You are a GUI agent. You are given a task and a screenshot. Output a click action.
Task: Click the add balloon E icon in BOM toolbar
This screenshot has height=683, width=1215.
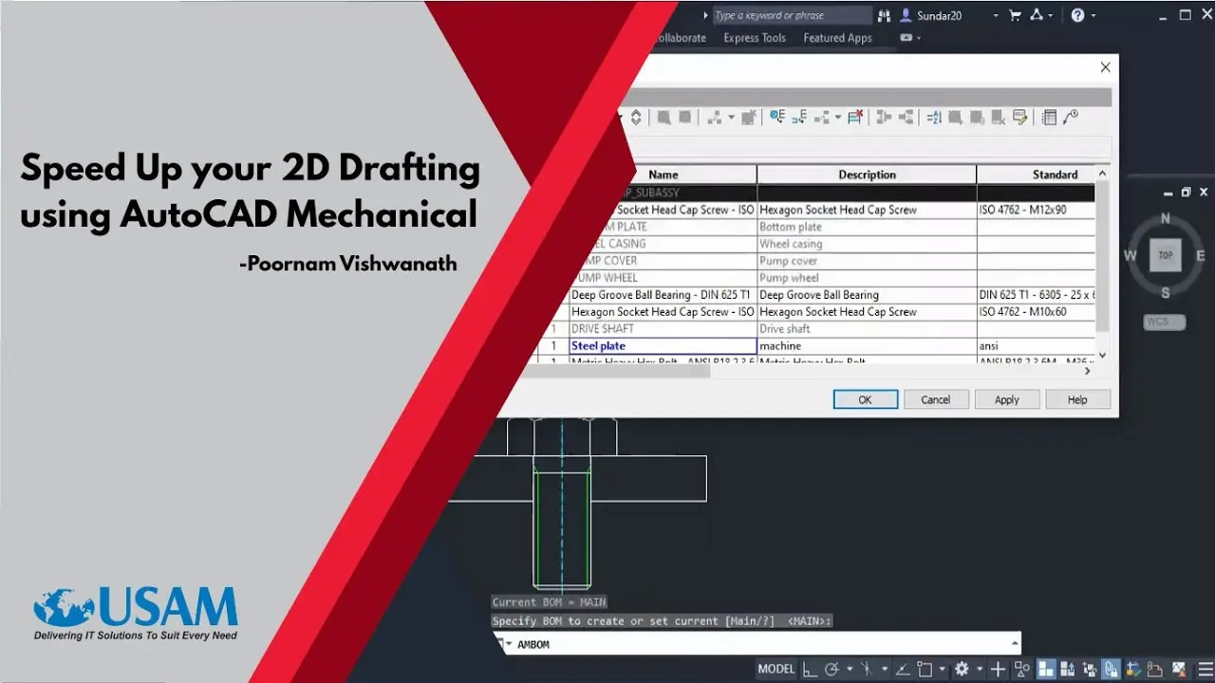tap(777, 118)
